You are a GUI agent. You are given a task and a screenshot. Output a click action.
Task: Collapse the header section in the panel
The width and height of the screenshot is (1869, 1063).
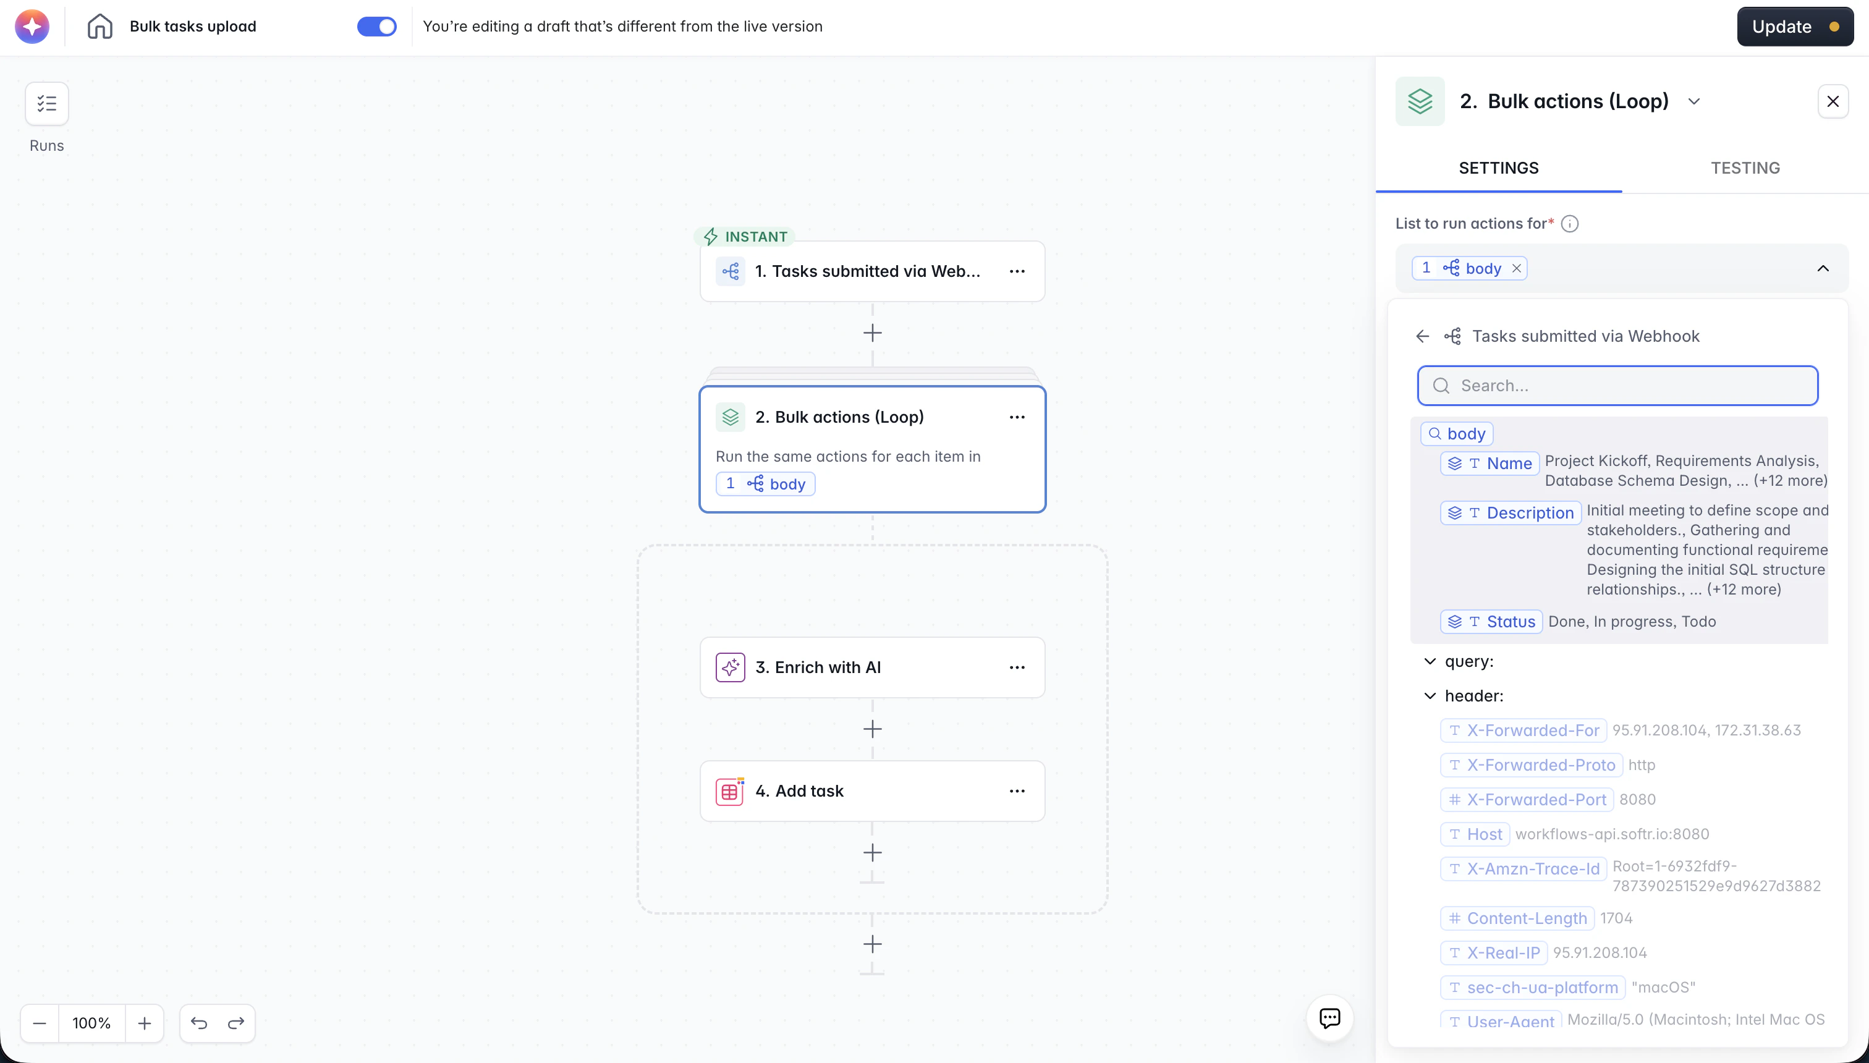point(1430,695)
